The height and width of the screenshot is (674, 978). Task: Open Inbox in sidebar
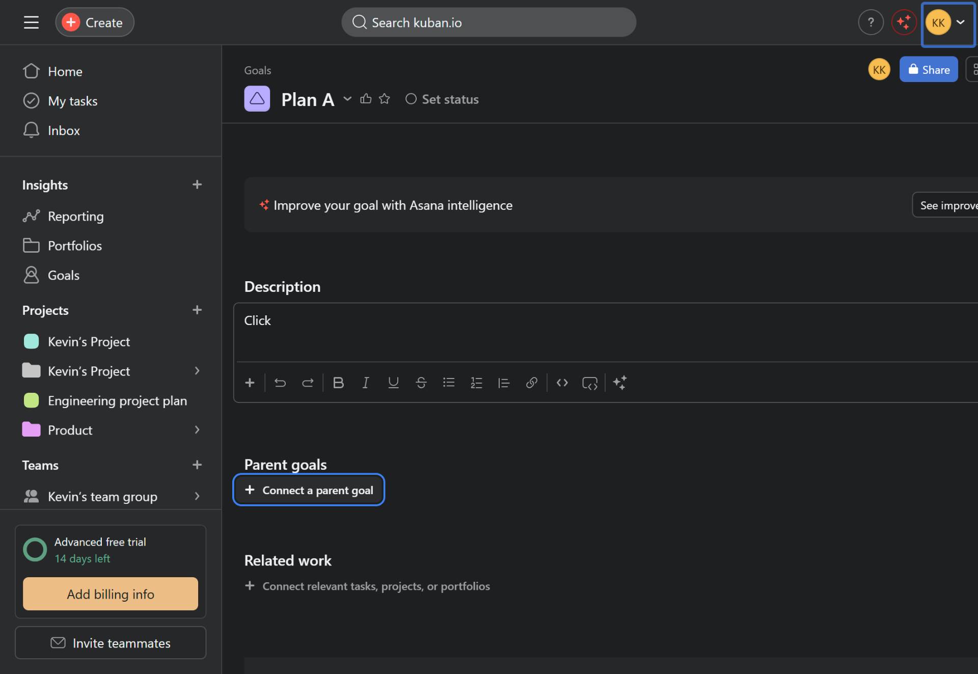pos(111,130)
